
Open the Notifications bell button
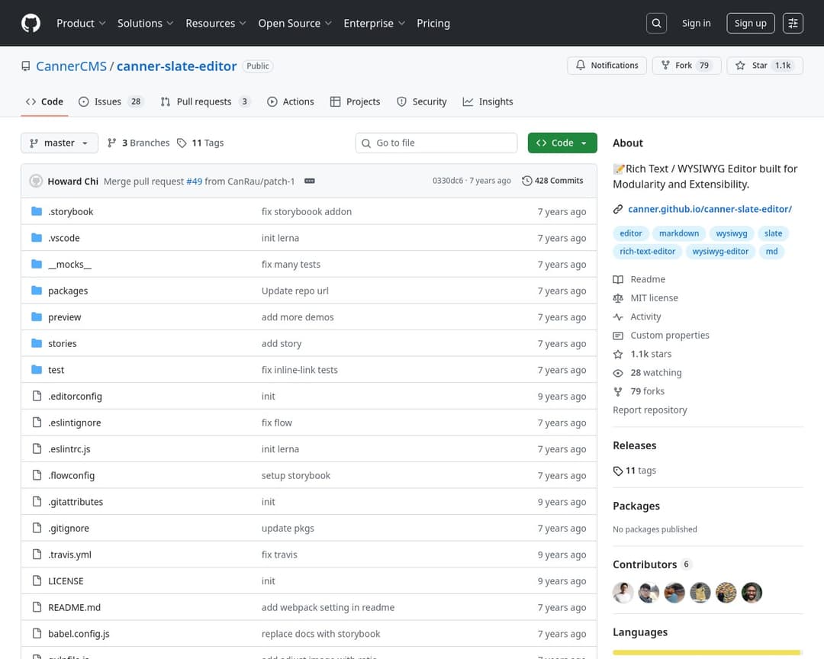[607, 66]
